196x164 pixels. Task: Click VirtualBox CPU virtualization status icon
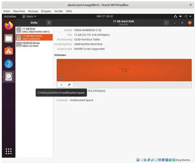point(167,160)
